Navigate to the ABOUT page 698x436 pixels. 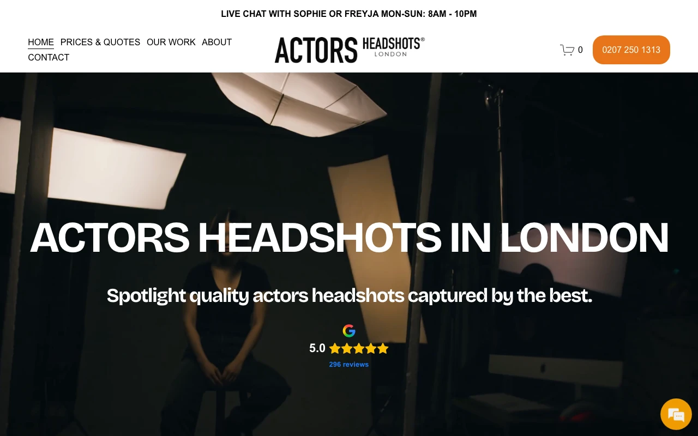coord(217,42)
